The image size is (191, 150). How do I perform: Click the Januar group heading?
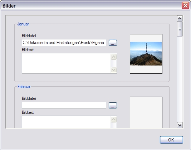23,24
